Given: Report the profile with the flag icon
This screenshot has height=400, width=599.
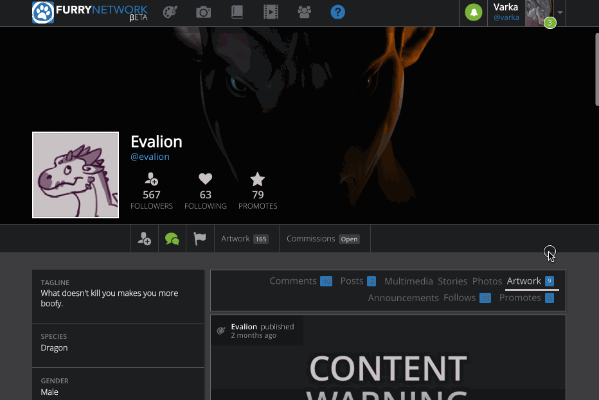Looking at the screenshot, I should click(x=200, y=239).
